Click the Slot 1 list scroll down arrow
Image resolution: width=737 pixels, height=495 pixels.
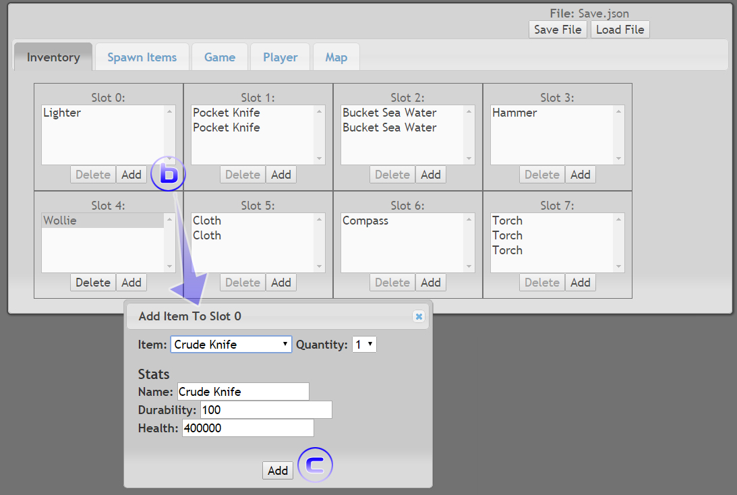[x=320, y=158]
